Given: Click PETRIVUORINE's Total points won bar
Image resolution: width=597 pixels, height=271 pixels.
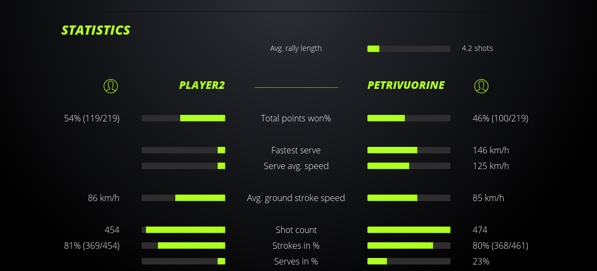Looking at the screenshot, I should [x=409, y=118].
